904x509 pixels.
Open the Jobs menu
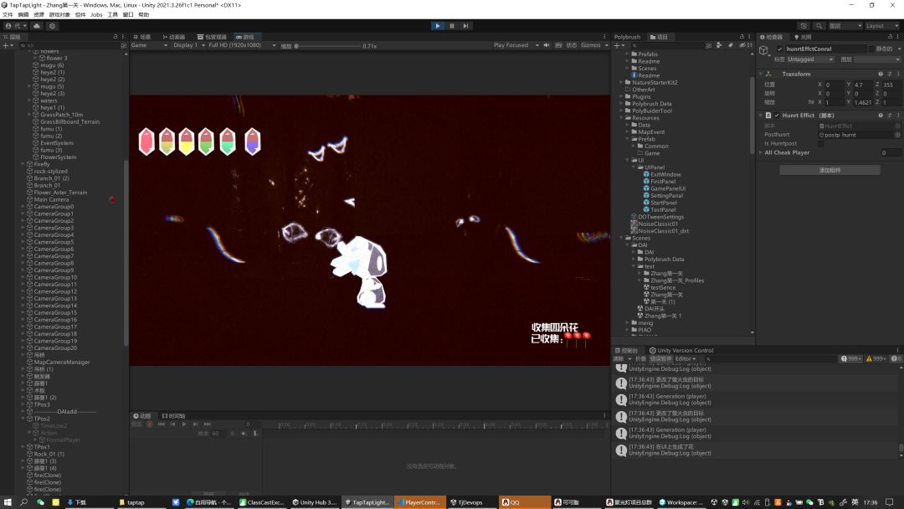tap(96, 14)
